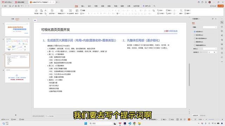
Task: Click the New Slide icon
Action: tap(62, 11)
